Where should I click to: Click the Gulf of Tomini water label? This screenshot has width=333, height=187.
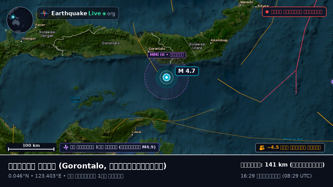pos(75,100)
